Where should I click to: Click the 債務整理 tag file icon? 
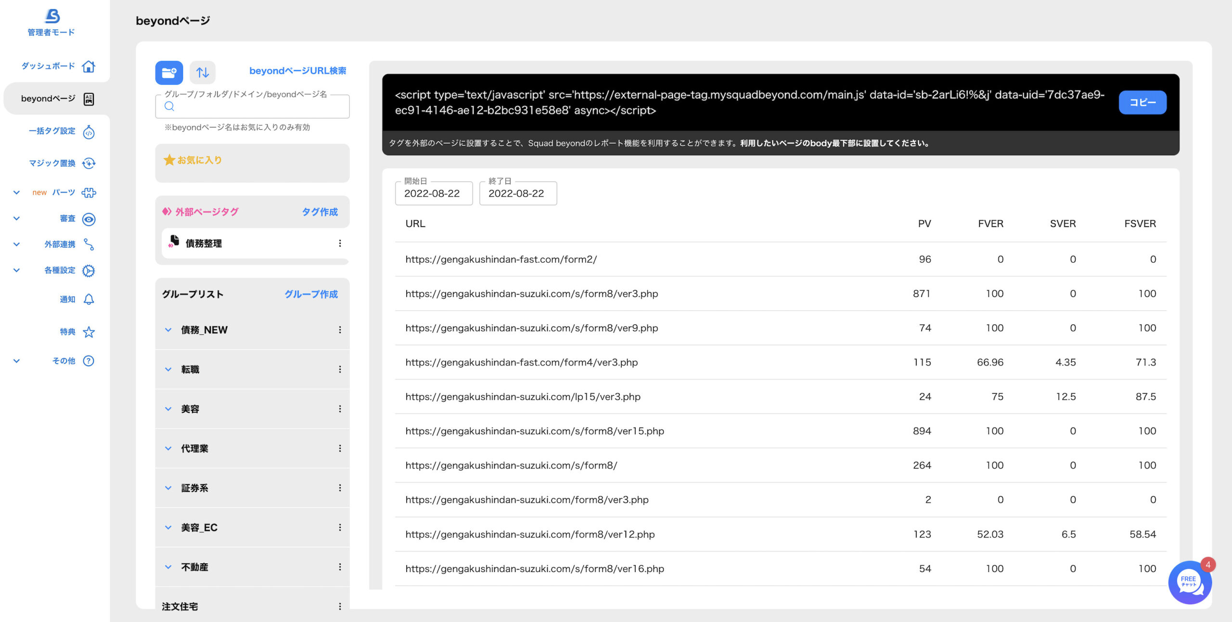point(174,242)
